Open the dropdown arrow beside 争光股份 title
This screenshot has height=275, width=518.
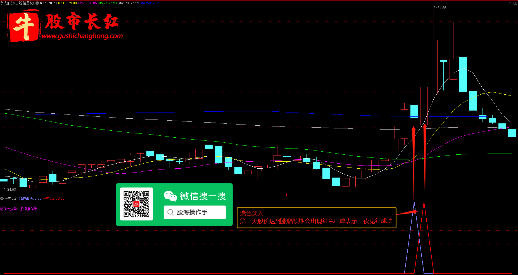click(x=37, y=3)
